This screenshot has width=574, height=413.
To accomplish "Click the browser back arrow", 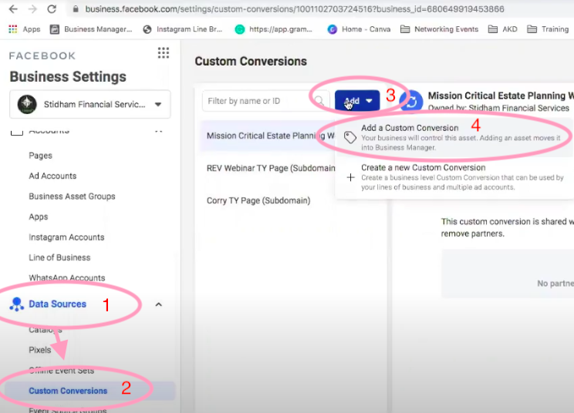I will (x=13, y=9).
